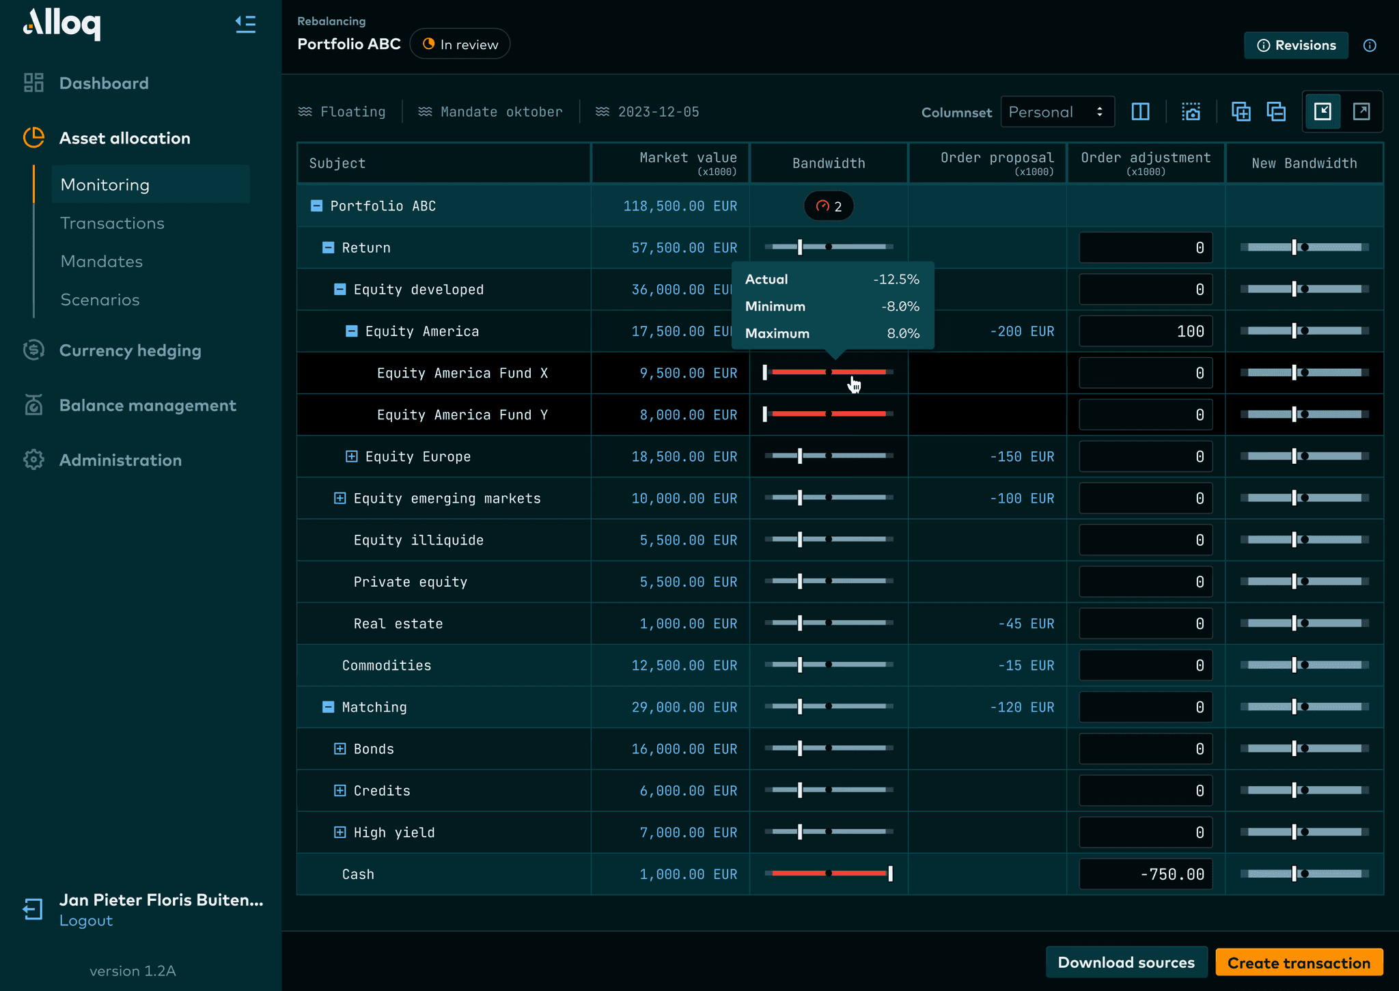Open the Columnset Personal dropdown

point(1056,111)
